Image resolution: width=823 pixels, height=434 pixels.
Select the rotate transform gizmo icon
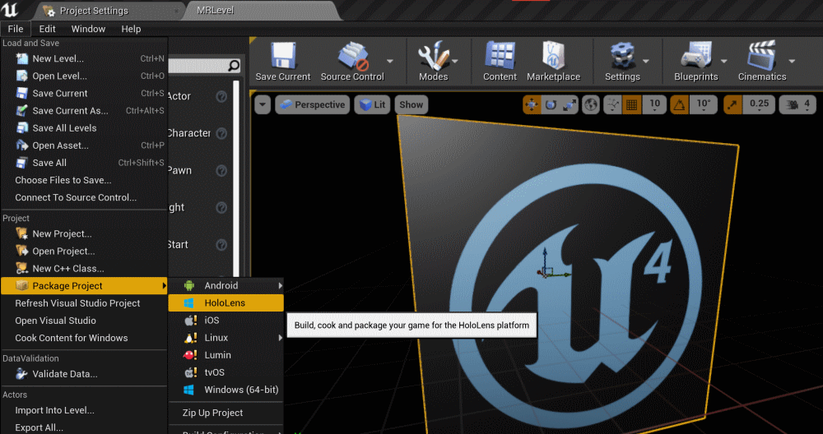551,105
